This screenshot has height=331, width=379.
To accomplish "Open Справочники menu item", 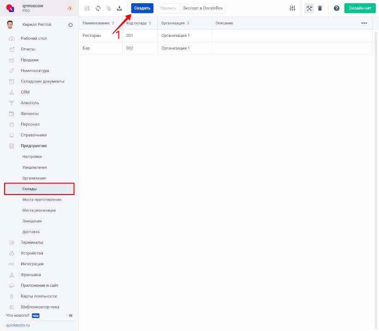I will pyautogui.click(x=34, y=135).
